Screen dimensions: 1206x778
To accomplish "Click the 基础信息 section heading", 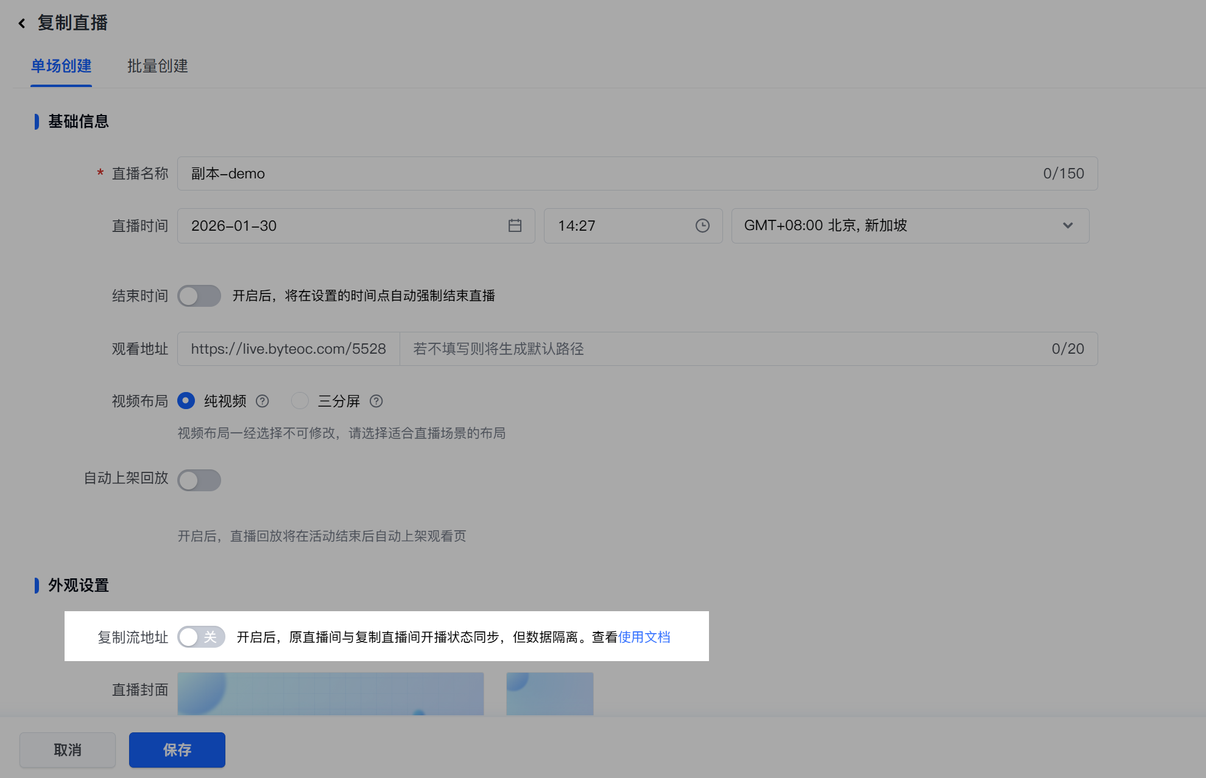I will click(79, 122).
